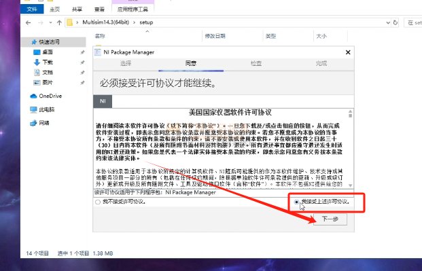
Task: Open the 文件 menu in Explorer
Action: [x=32, y=9]
